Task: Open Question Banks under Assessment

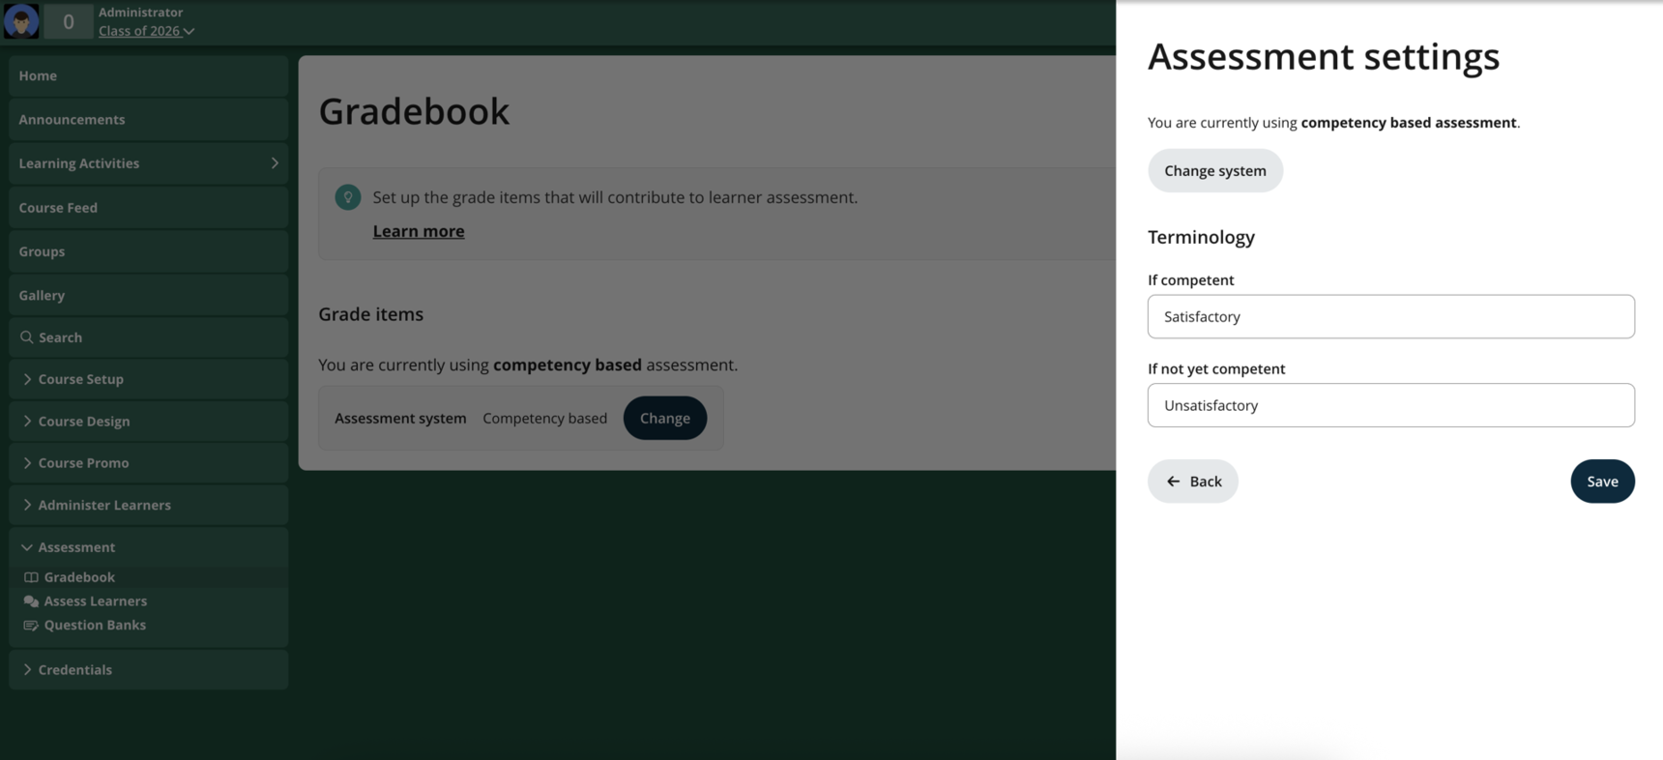Action: tap(95, 626)
